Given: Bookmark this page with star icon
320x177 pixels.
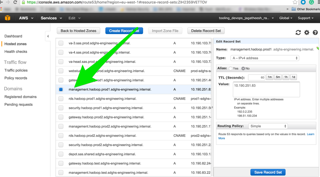Looking at the screenshot, I should coord(295,2).
